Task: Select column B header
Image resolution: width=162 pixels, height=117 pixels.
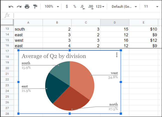Action: tap(57, 23)
